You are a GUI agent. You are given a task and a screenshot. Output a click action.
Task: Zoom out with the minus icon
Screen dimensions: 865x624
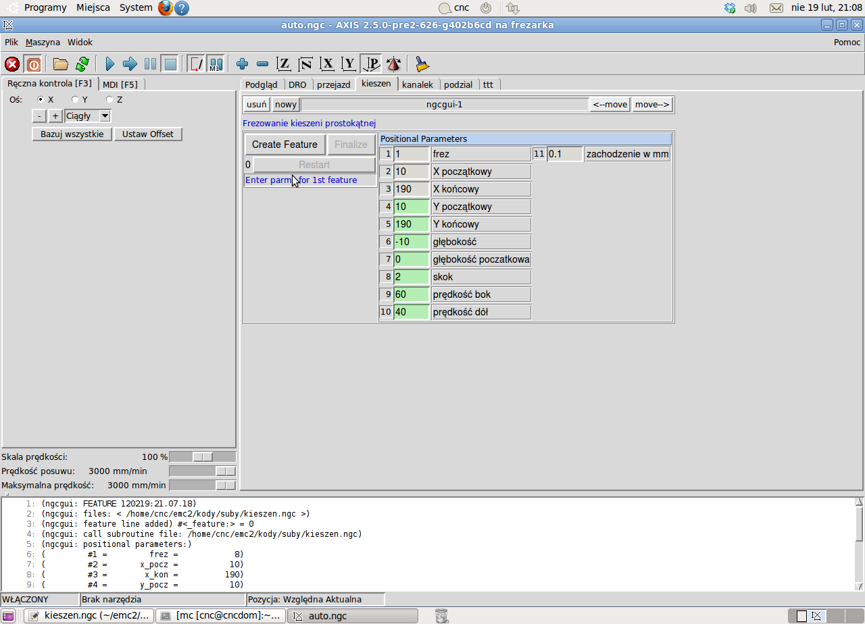click(263, 64)
